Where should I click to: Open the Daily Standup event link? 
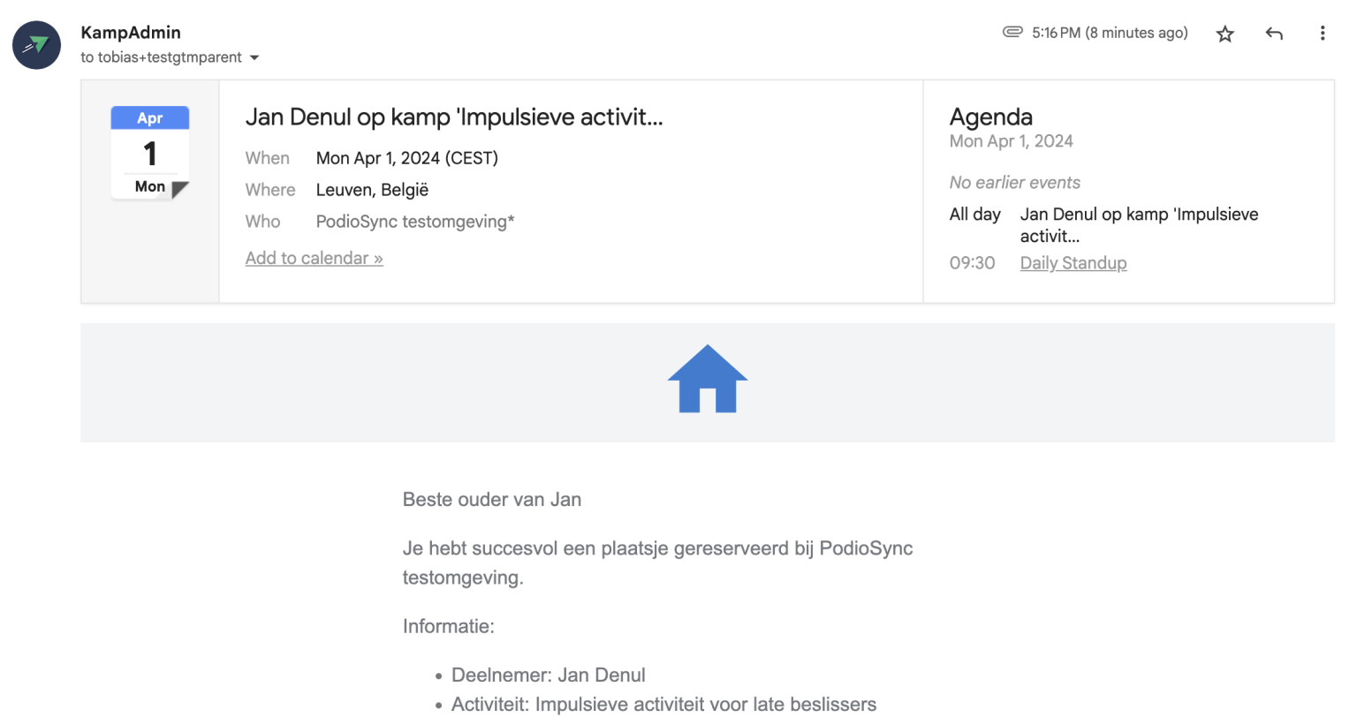pos(1073,263)
